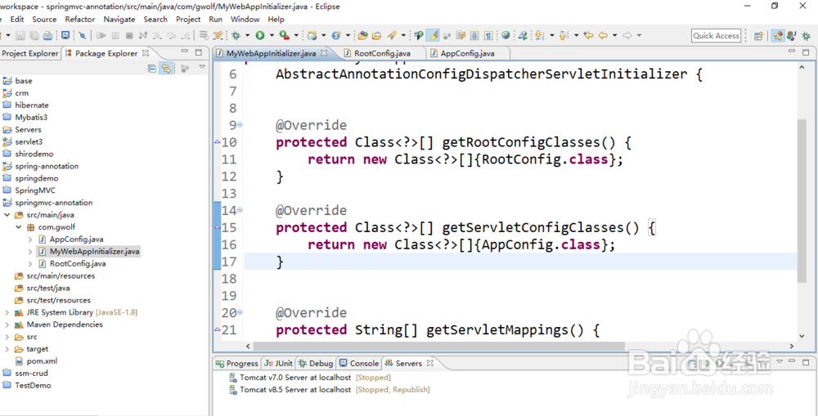Toggle Link with Editor in Package Explorer
Image resolution: width=818 pixels, height=416 pixels.
(166, 69)
